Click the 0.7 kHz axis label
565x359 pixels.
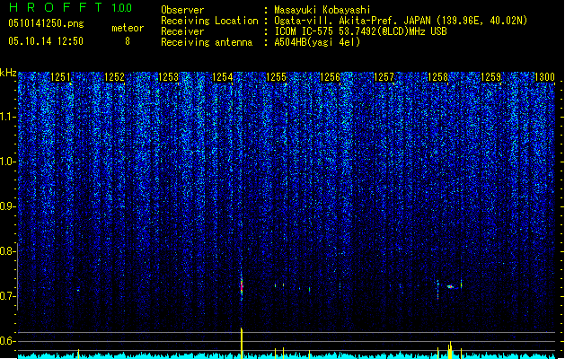click(7, 296)
